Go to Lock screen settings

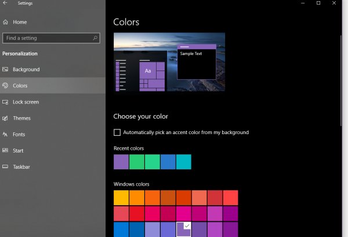click(x=53, y=102)
